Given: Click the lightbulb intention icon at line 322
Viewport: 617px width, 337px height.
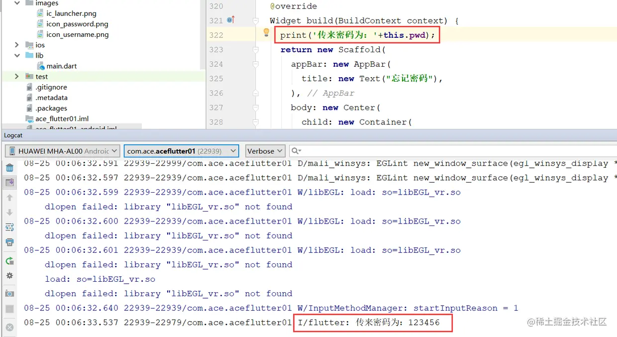Looking at the screenshot, I should [266, 33].
